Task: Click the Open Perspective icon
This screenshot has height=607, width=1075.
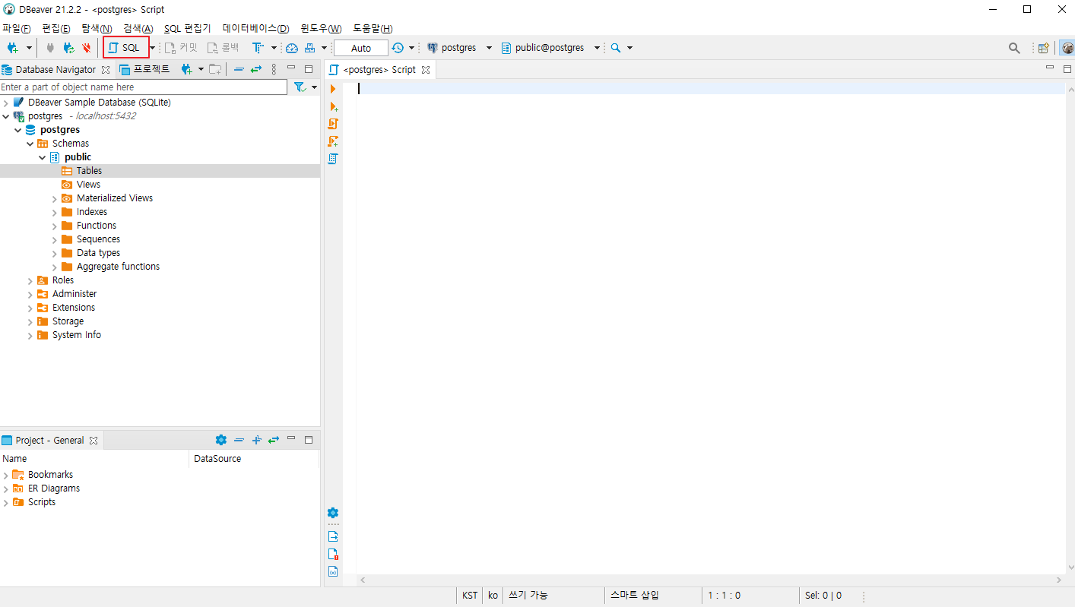Action: pyautogui.click(x=1044, y=48)
